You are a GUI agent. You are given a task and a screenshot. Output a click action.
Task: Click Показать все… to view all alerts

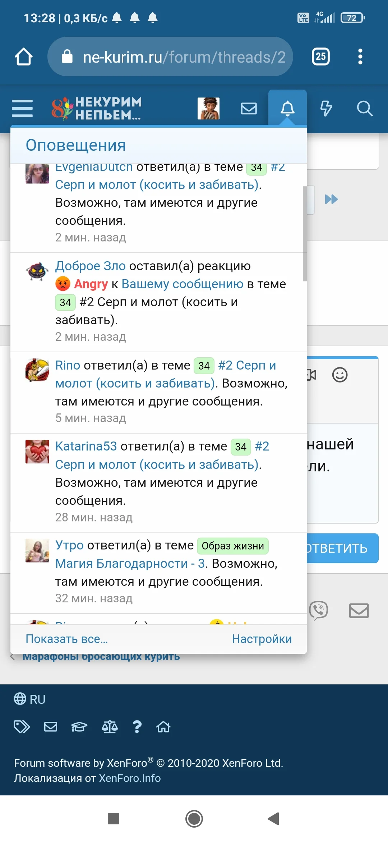67,639
